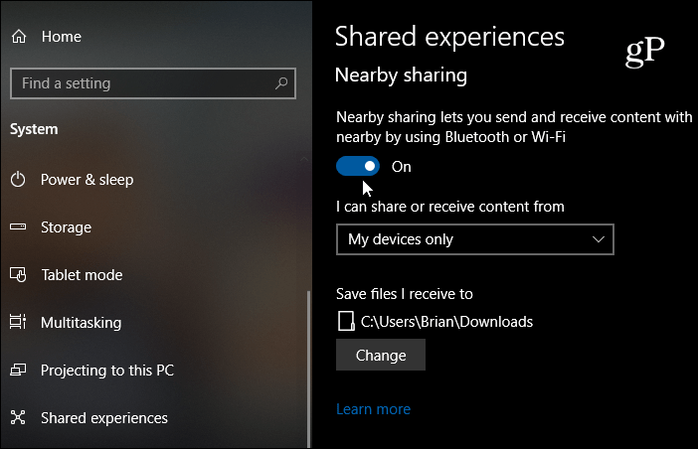Image resolution: width=698 pixels, height=449 pixels.
Task: Click the folder icon beside Downloads path
Action: (x=346, y=321)
